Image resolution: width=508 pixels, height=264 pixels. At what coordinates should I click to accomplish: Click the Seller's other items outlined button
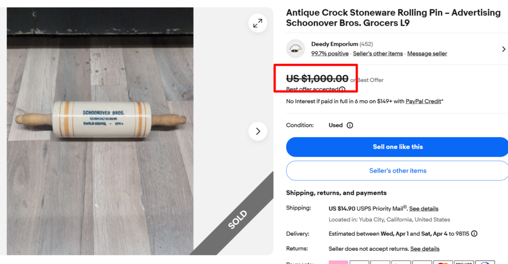[x=397, y=170]
